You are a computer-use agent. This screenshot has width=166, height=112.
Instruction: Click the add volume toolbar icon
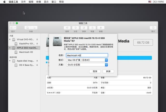coord(28,28)
